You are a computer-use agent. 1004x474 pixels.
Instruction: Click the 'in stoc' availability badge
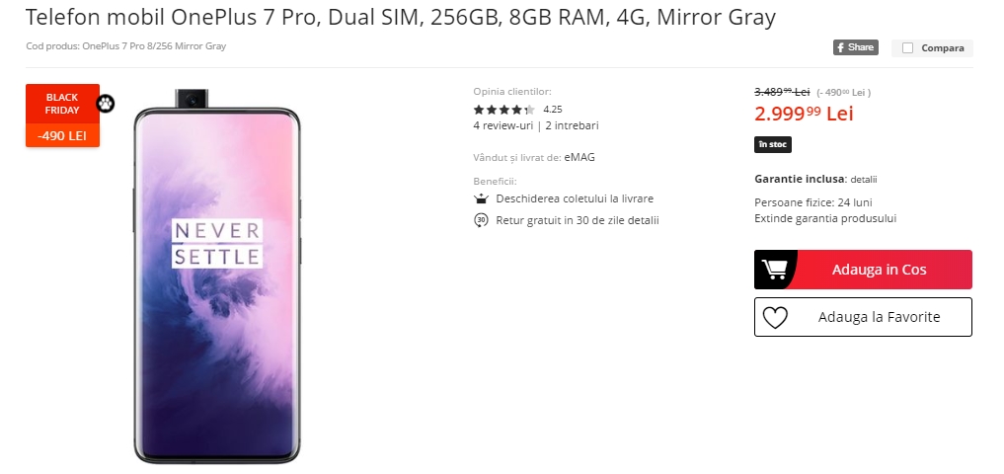pyautogui.click(x=773, y=145)
